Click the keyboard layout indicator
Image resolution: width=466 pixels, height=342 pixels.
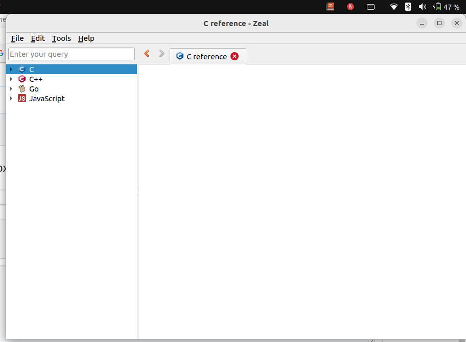point(370,7)
